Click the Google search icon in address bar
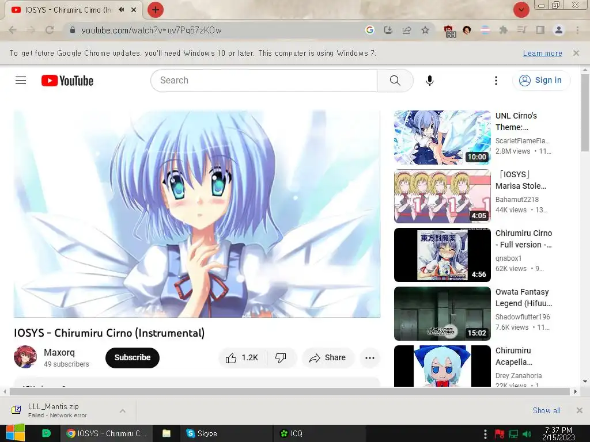Viewport: 590px width, 442px height. [369, 30]
